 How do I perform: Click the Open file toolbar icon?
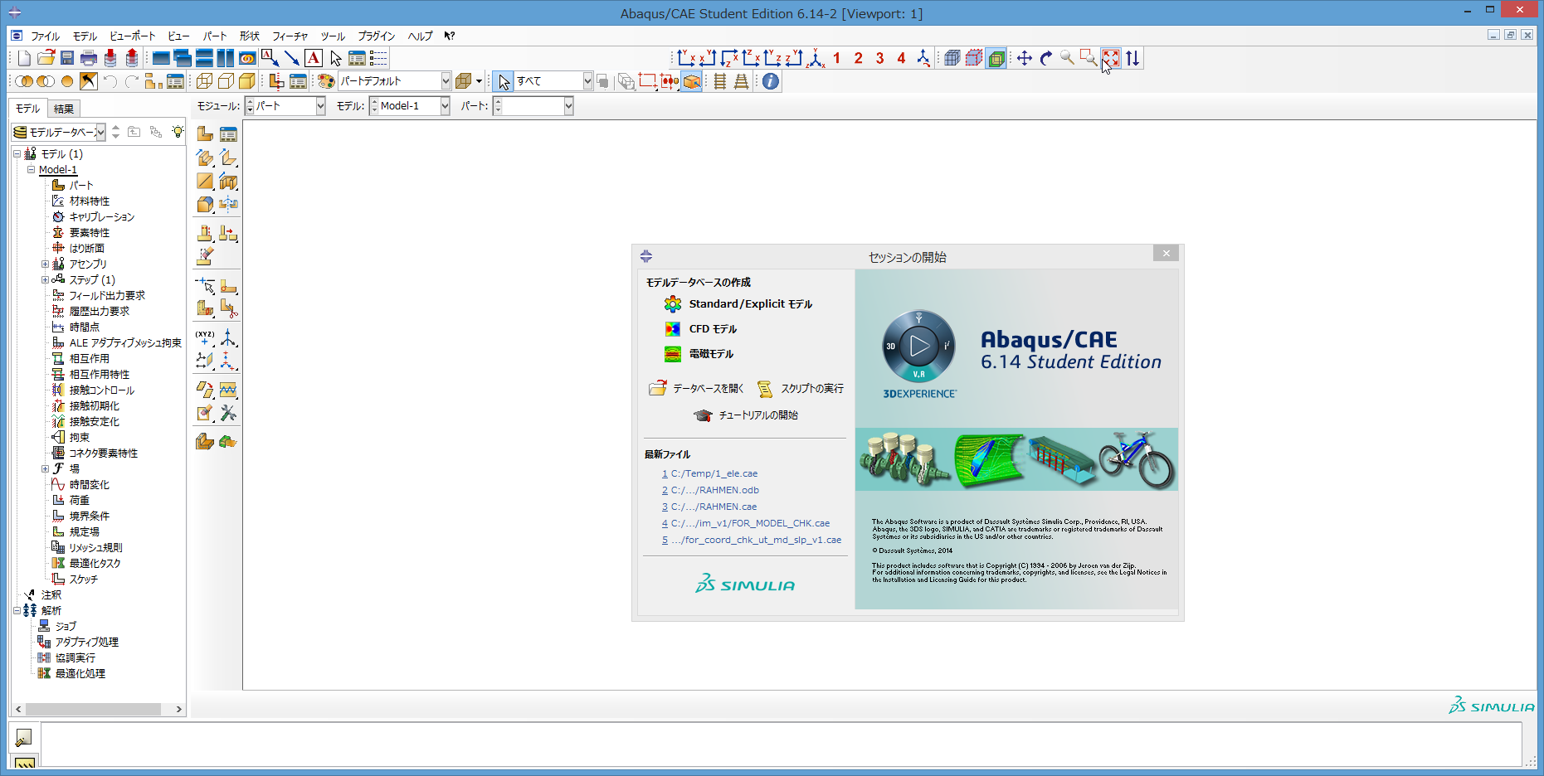click(46, 58)
